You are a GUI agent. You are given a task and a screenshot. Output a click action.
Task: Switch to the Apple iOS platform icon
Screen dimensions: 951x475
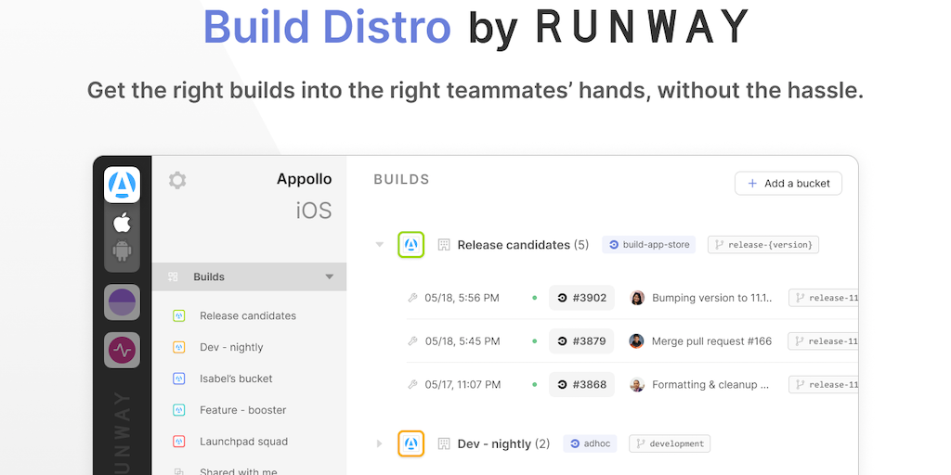pyautogui.click(x=122, y=223)
